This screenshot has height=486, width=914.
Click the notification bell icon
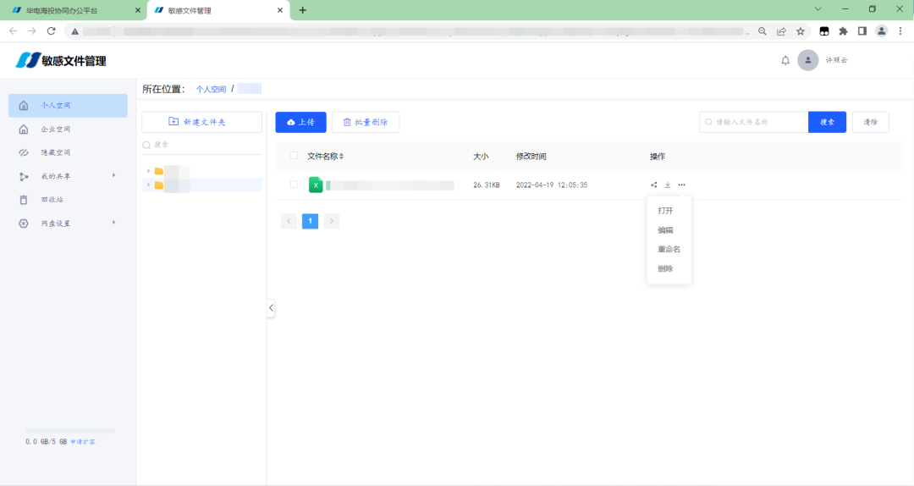click(x=785, y=60)
